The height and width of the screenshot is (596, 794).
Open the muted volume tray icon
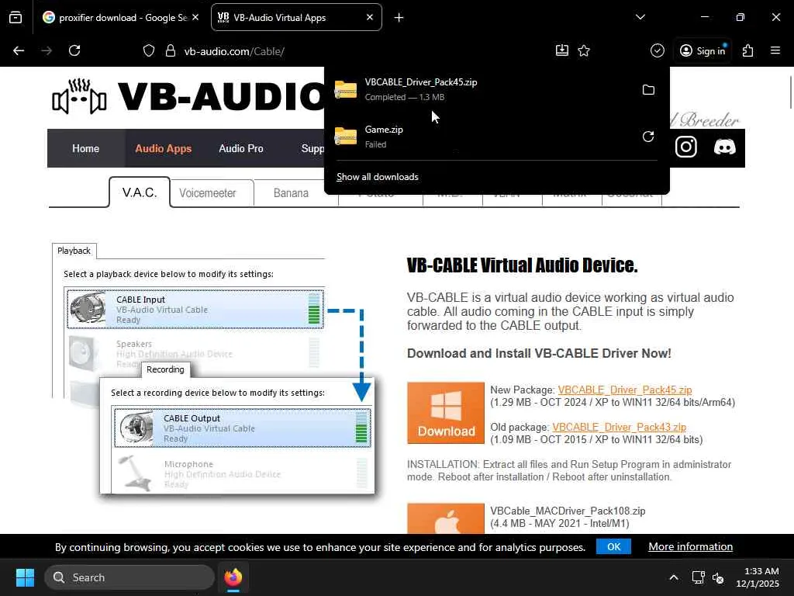coord(717,577)
